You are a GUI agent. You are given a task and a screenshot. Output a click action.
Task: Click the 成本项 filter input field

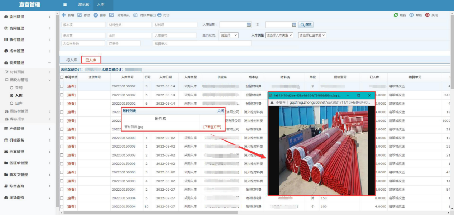[x=83, y=25]
